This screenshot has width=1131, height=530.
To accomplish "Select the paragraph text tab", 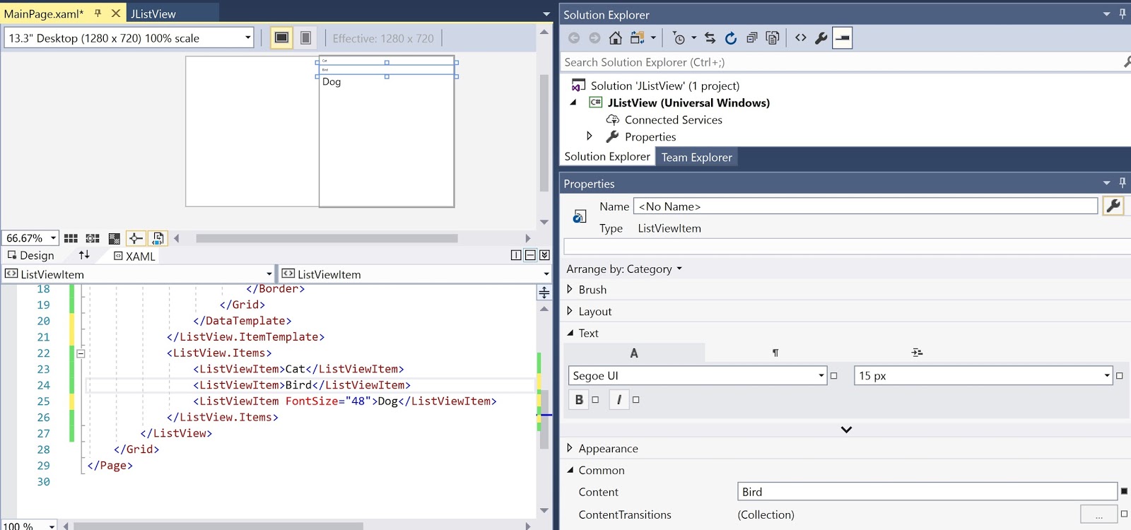I will tap(775, 353).
